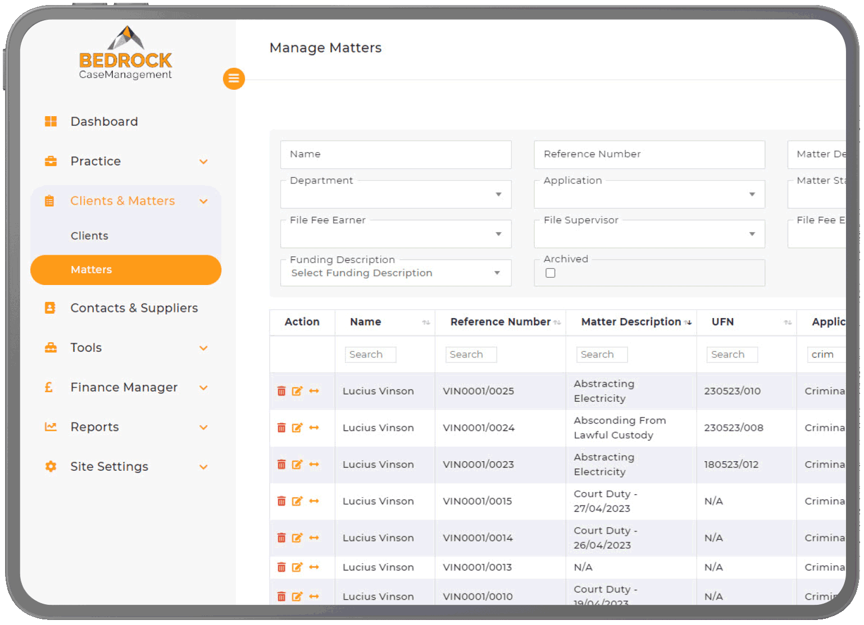
Task: Click the Site Settings gear icon
Action: pos(50,466)
